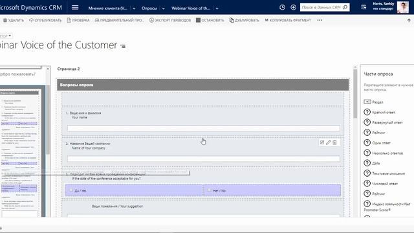Click the Вопросы опроса section header
The height and width of the screenshot is (233, 414).
(202, 85)
